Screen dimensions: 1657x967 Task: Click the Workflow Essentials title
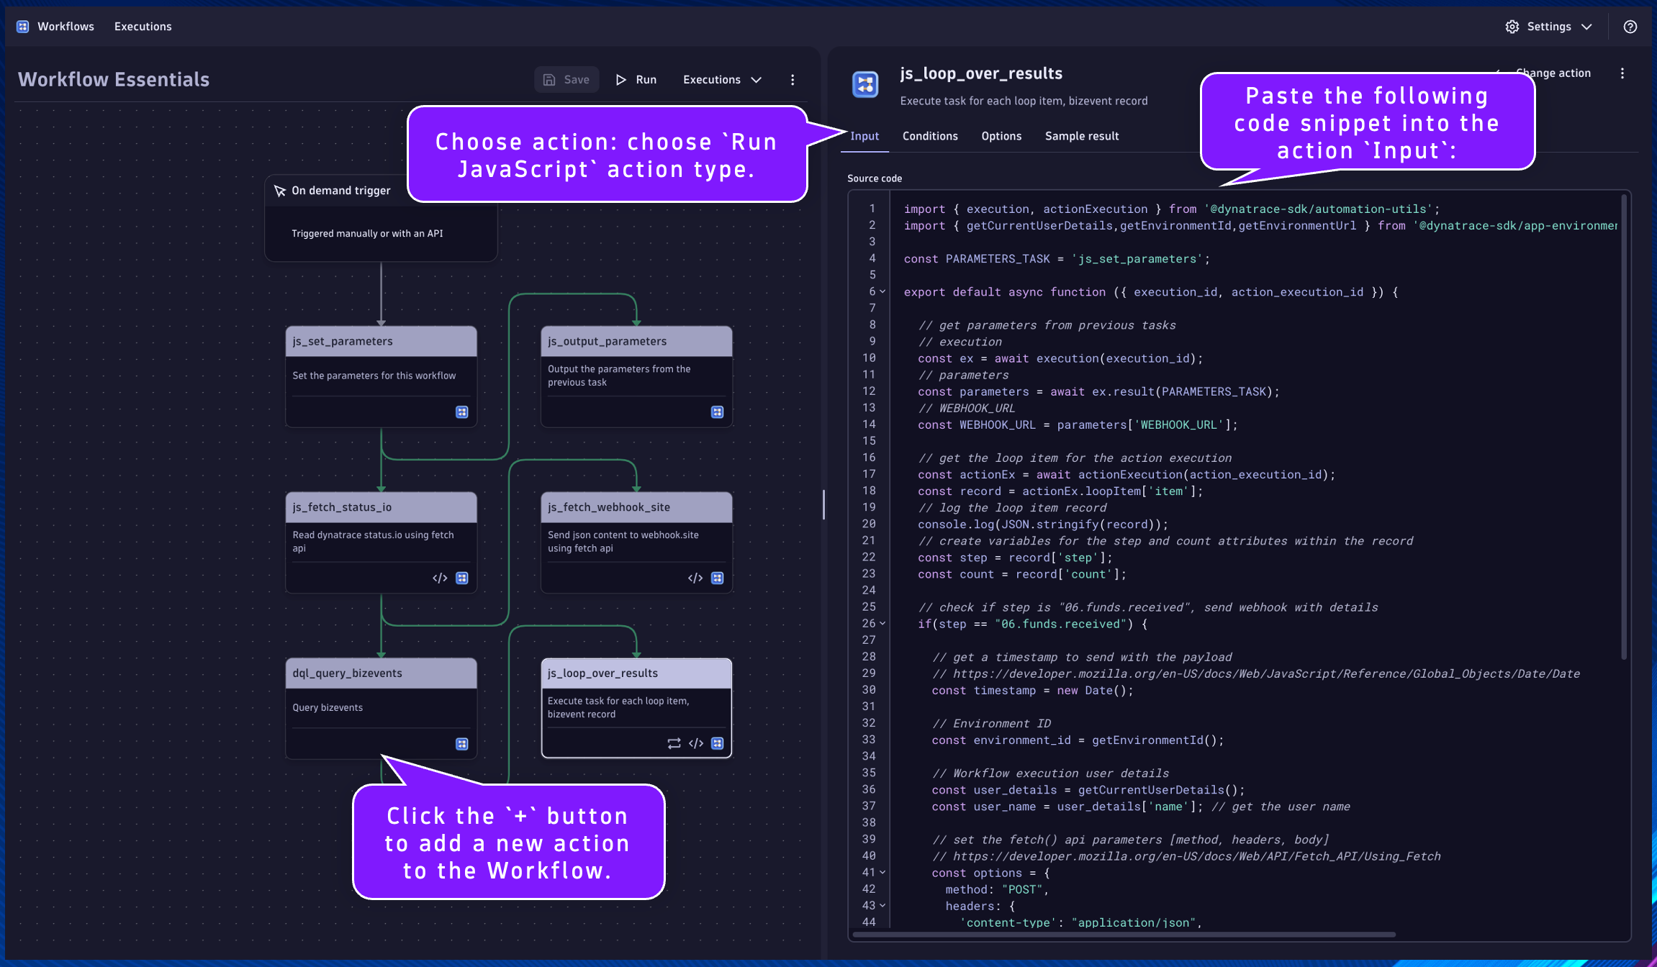pos(114,80)
